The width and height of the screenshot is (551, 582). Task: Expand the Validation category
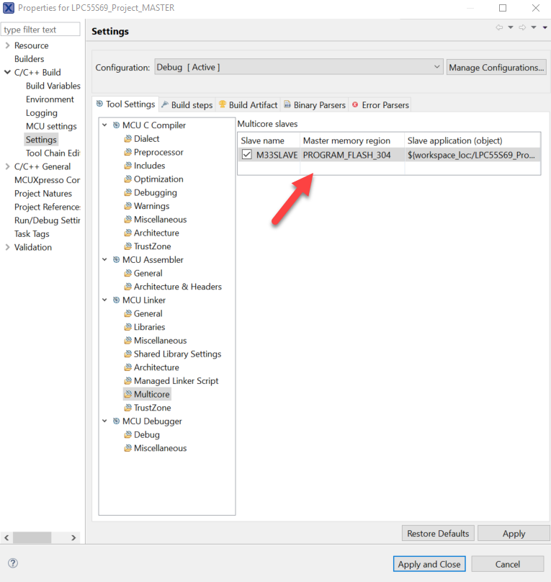click(7, 247)
